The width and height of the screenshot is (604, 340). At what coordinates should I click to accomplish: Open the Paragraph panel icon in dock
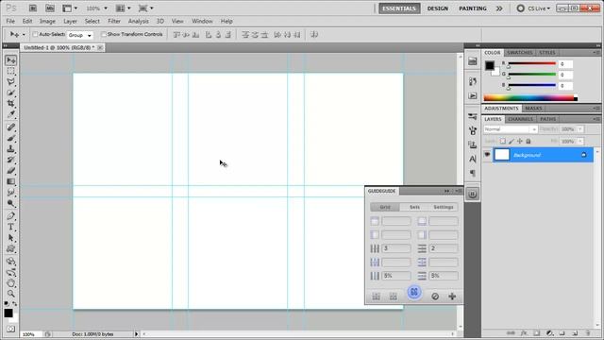click(473, 173)
